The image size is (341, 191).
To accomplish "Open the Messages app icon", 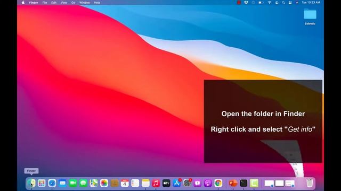I will tap(83, 183).
